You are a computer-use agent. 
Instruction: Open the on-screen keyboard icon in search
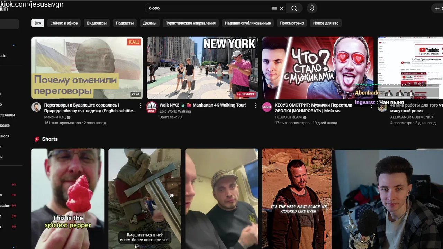point(274,8)
